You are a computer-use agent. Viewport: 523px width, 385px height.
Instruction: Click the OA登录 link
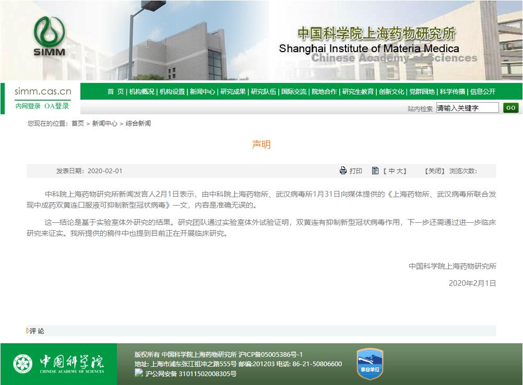(x=57, y=106)
